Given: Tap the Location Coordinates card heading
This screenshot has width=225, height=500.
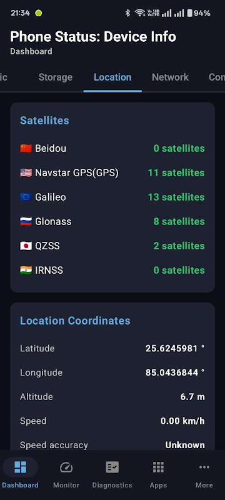Looking at the screenshot, I should [75, 321].
